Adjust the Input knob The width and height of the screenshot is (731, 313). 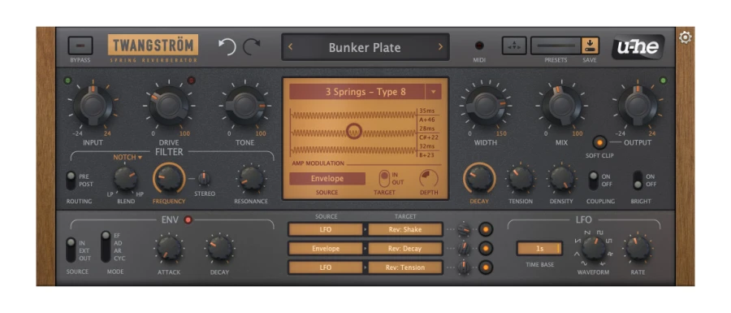pos(93,106)
